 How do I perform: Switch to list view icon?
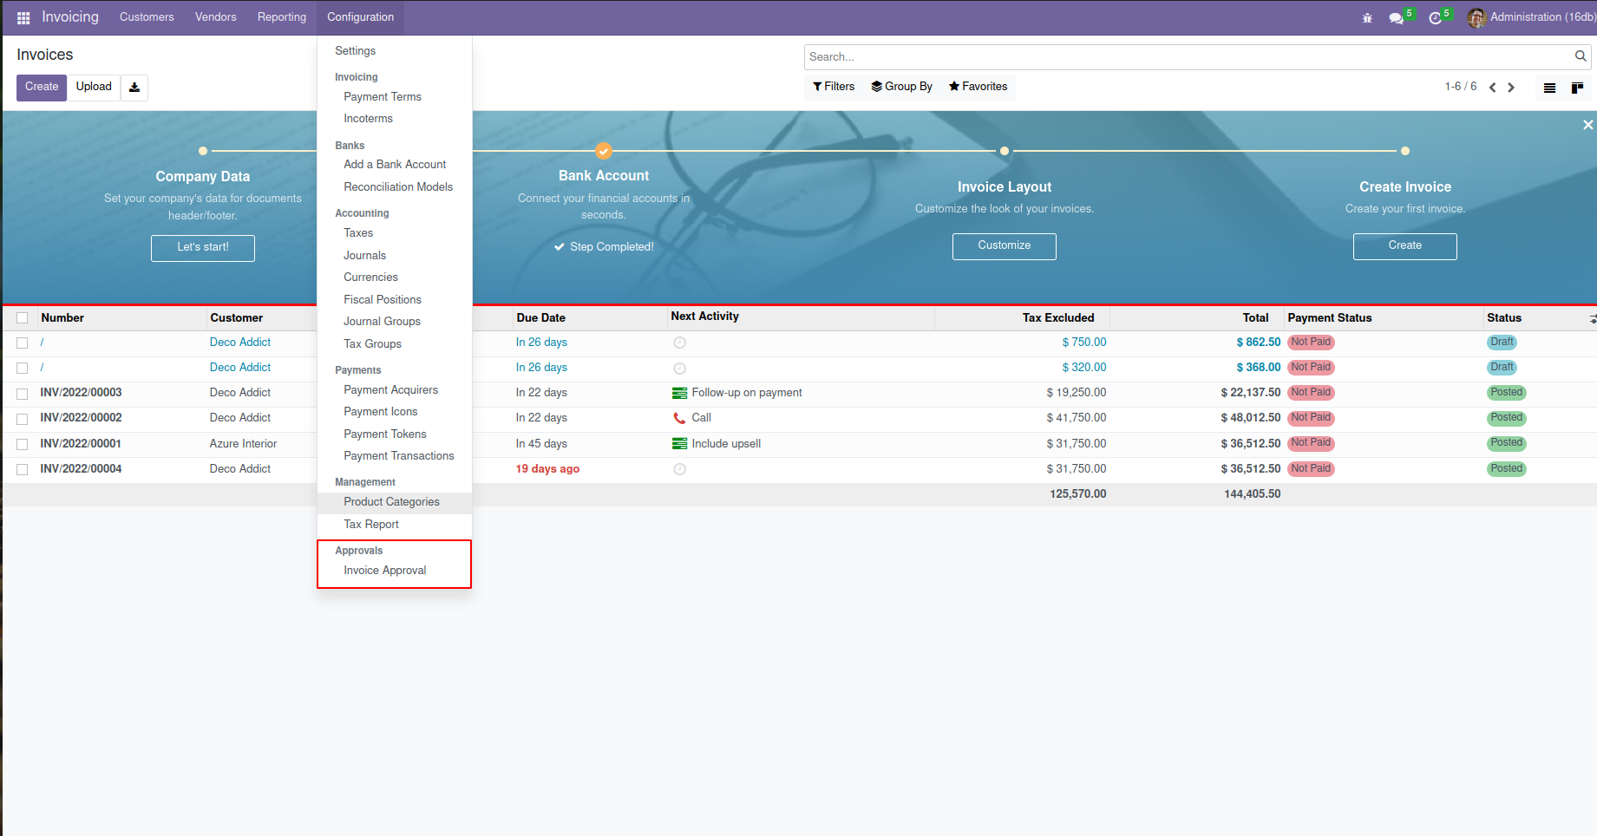[1549, 88]
